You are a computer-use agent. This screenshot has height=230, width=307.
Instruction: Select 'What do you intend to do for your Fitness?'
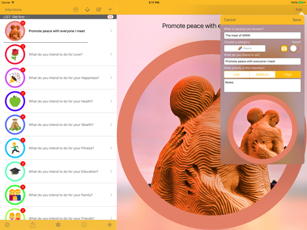pos(61,148)
